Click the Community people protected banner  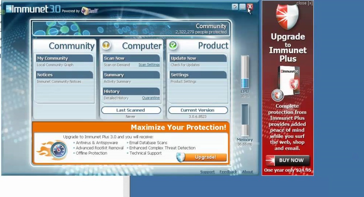(x=131, y=29)
